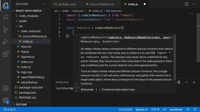The width and height of the screenshot is (200, 112).
Task: Click the parameter hints popup scrollbar
Action: [175, 57]
